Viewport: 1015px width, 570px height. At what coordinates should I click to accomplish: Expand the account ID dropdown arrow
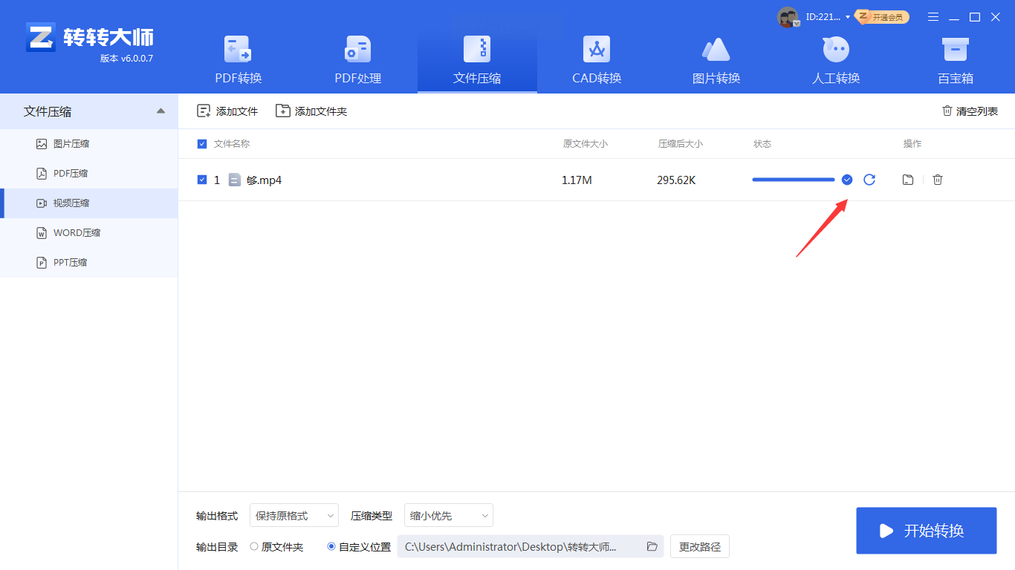848,17
